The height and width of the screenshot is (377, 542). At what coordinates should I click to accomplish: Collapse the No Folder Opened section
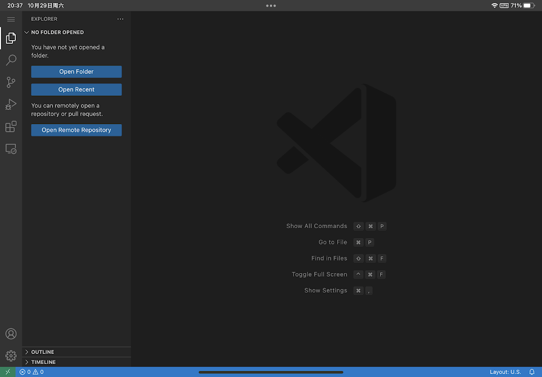pos(76,32)
